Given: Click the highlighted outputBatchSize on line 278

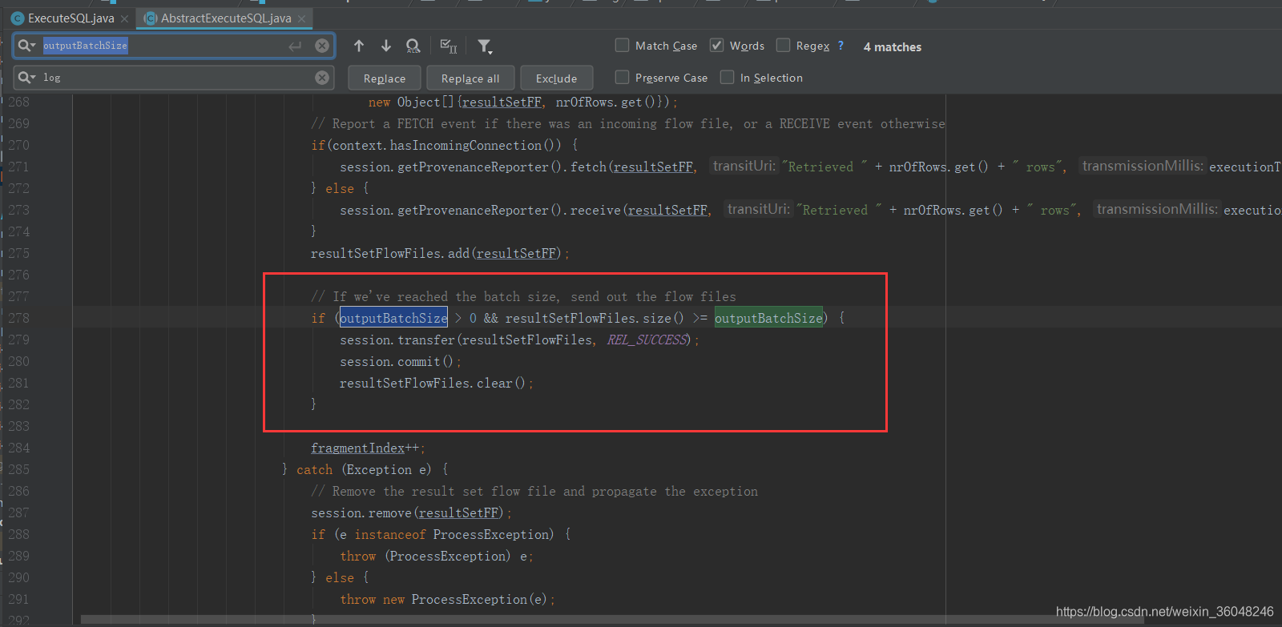Looking at the screenshot, I should click(x=393, y=318).
